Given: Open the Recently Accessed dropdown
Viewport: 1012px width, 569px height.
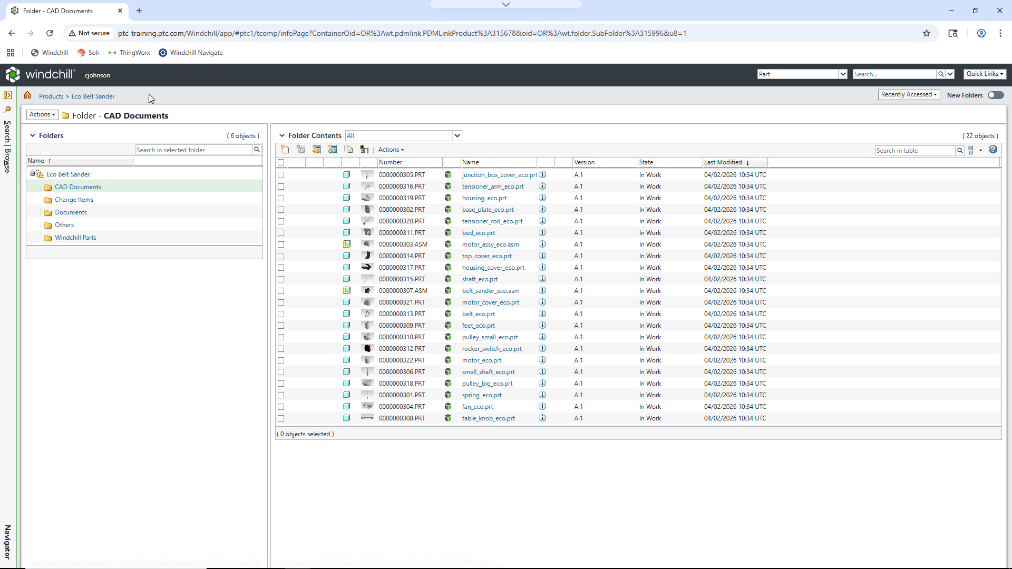Looking at the screenshot, I should 909,94.
